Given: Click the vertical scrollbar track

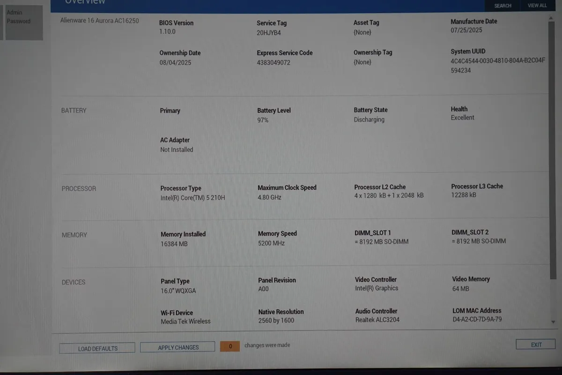Looking at the screenshot, I should click(x=553, y=169).
